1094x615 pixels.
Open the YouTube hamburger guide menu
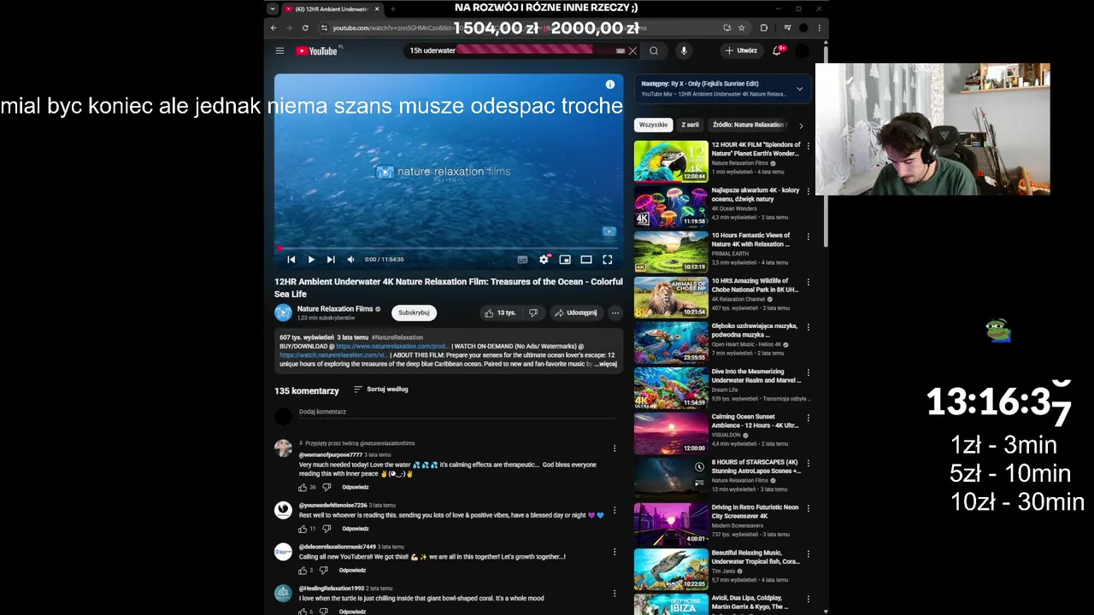coord(279,50)
